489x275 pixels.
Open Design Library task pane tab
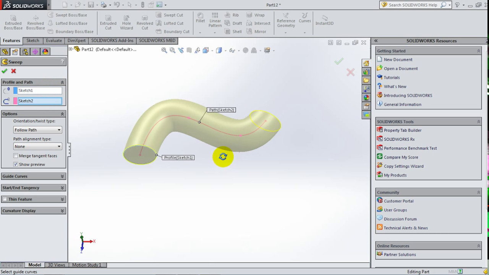(366, 72)
